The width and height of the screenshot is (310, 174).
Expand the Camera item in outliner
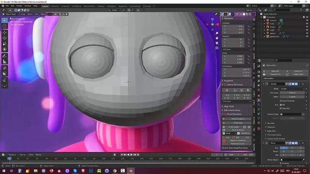tap(264, 20)
